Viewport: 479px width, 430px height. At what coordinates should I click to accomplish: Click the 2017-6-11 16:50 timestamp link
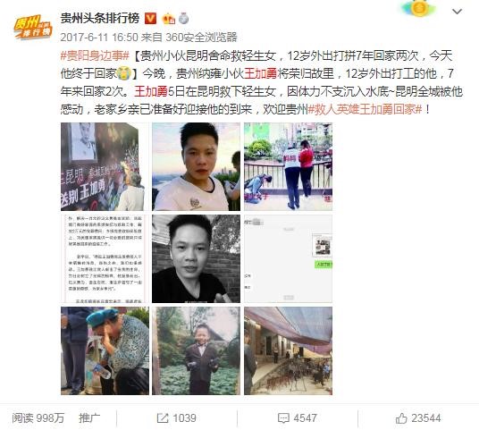pos(99,38)
